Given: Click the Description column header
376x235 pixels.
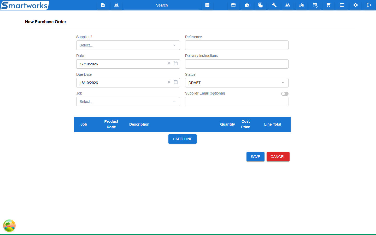Looking at the screenshot, I should (x=139, y=124).
